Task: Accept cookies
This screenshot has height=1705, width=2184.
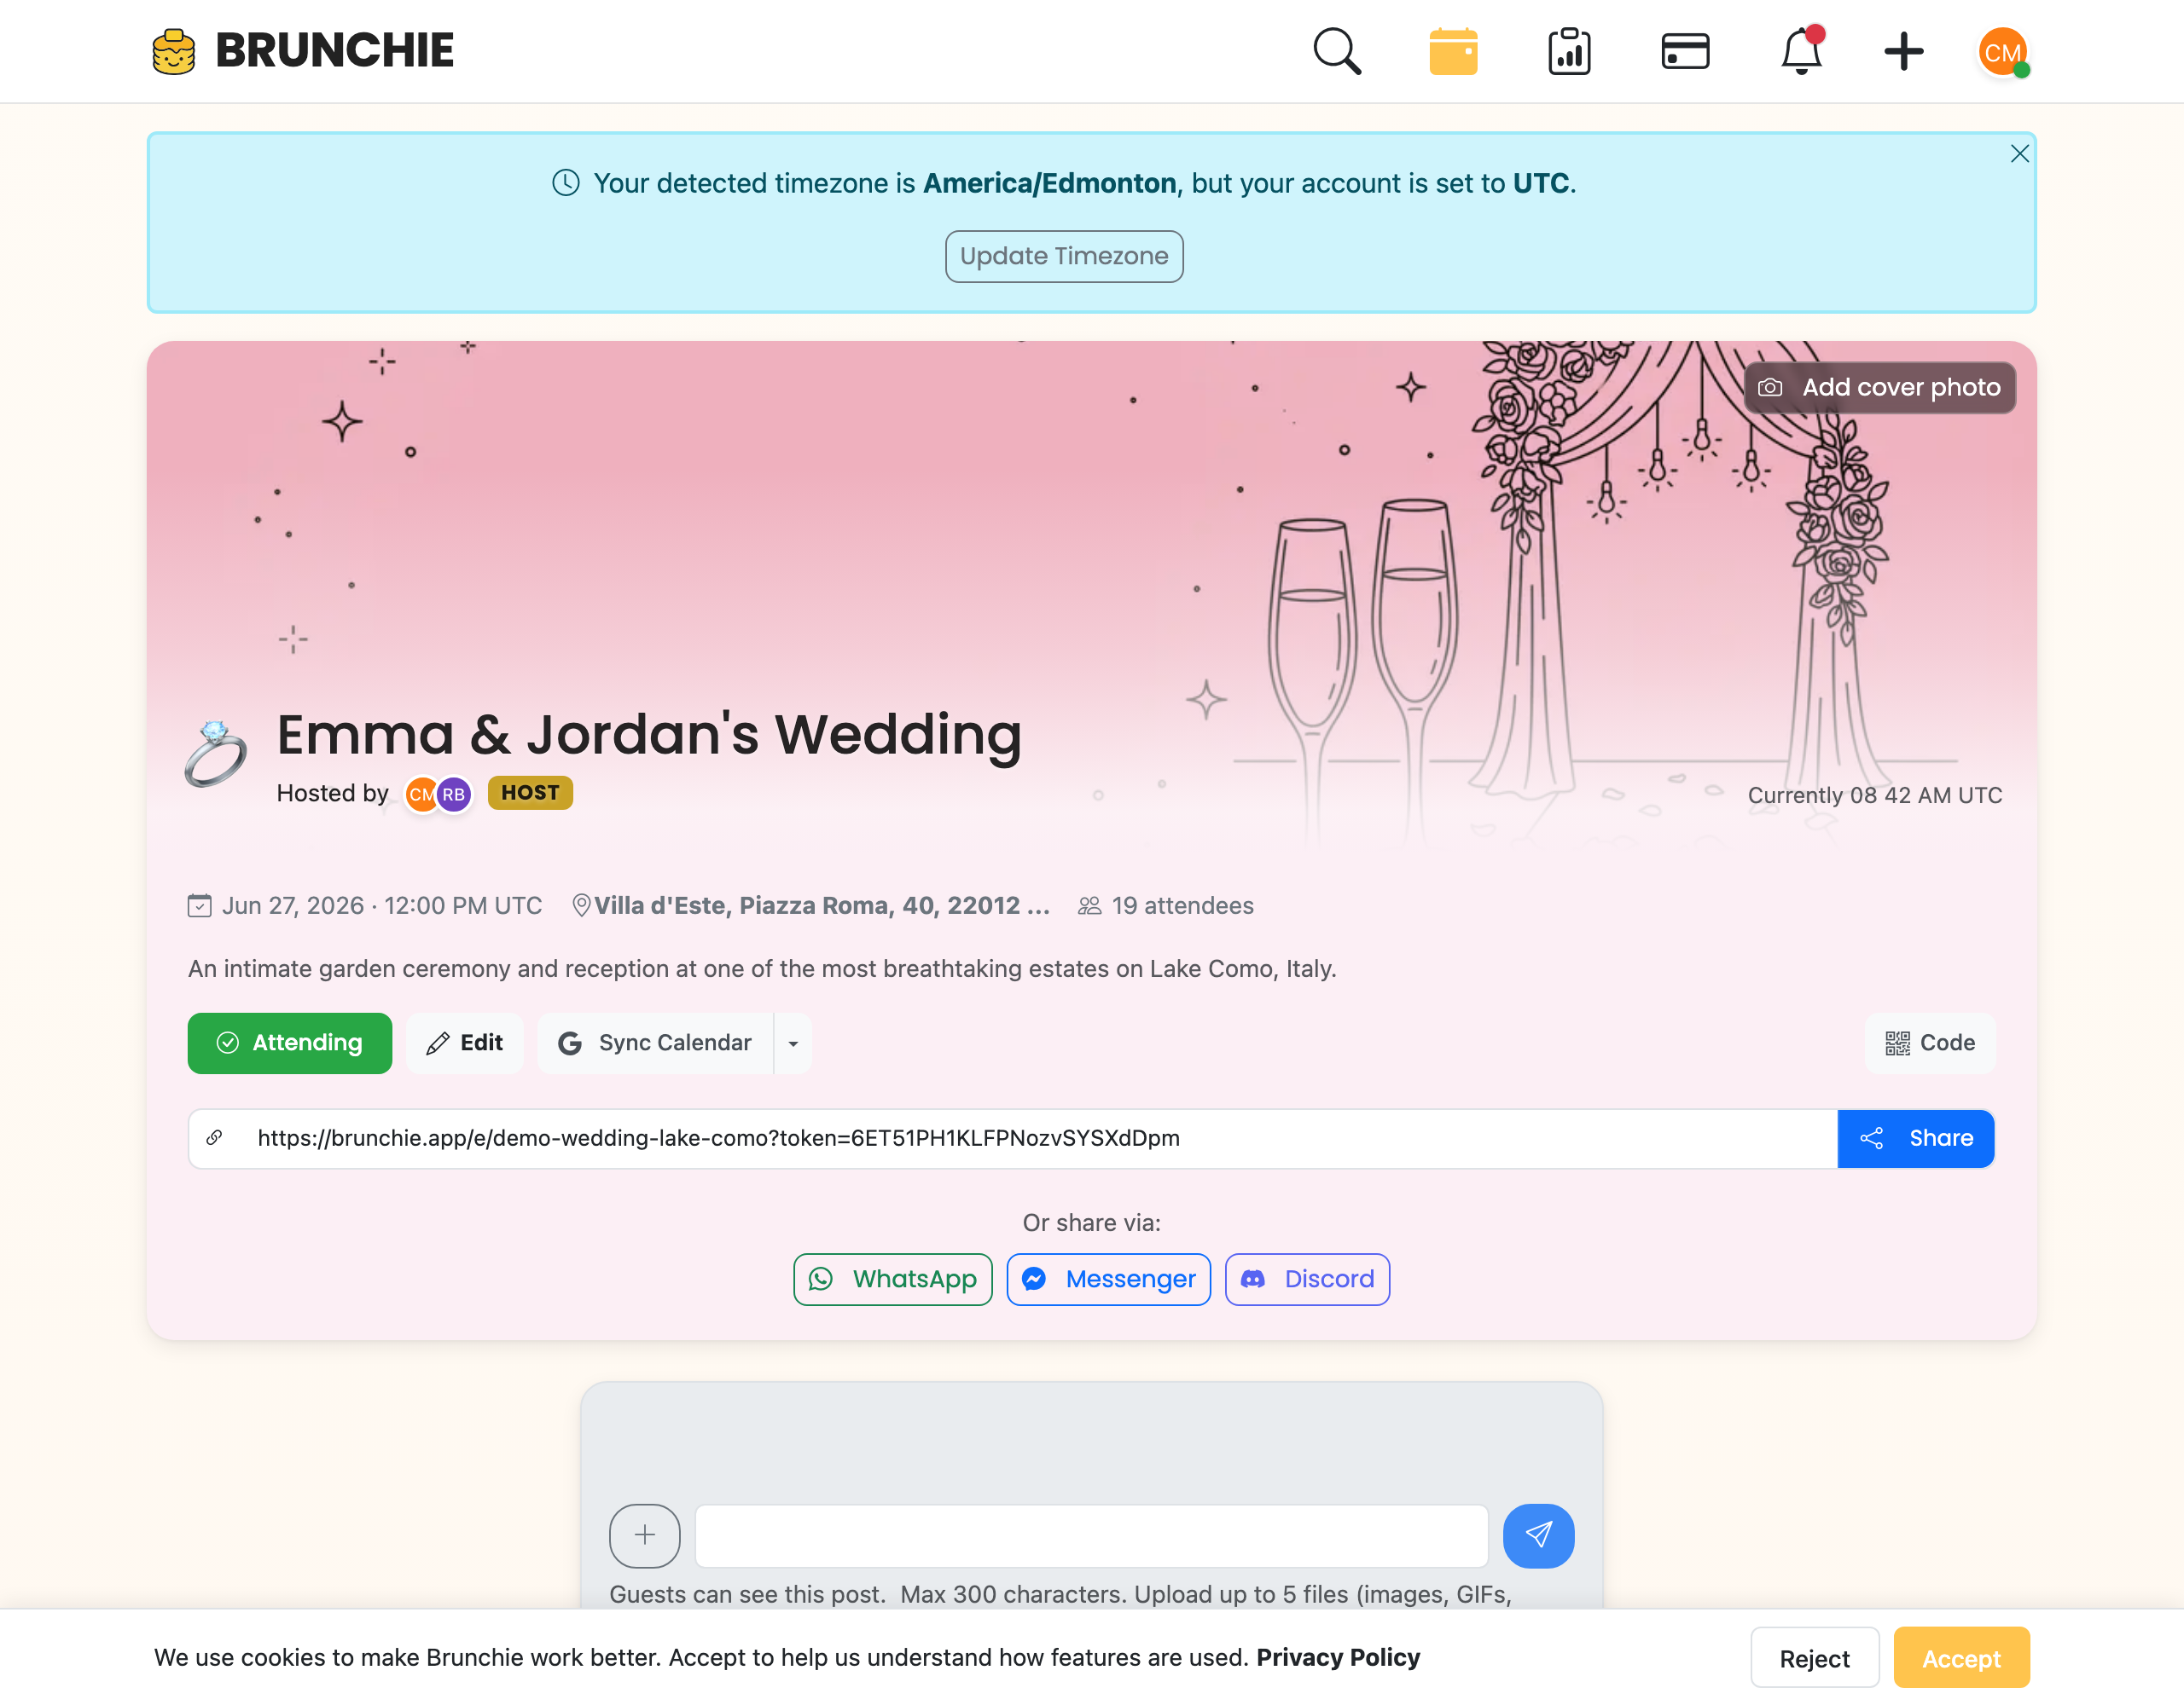Action: click(1961, 1659)
